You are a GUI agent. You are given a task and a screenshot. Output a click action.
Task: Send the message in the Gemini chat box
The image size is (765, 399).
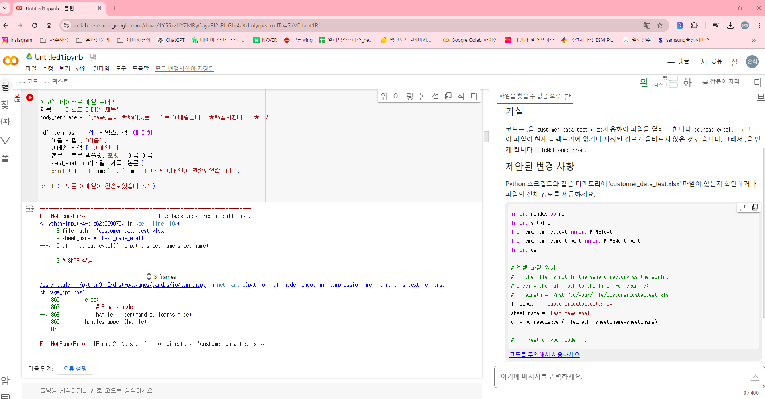tap(755, 377)
